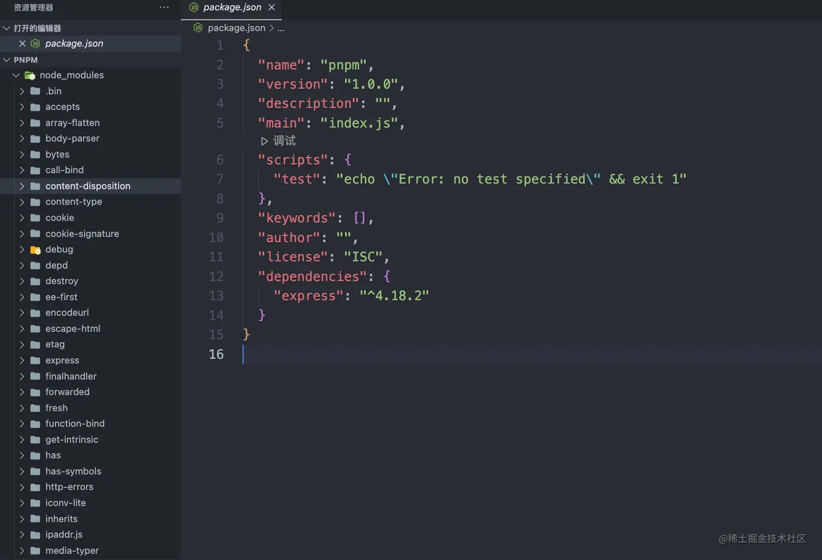Image resolution: width=822 pixels, height=560 pixels.
Task: Select the get-intrinsic folder
Action: click(90, 440)
